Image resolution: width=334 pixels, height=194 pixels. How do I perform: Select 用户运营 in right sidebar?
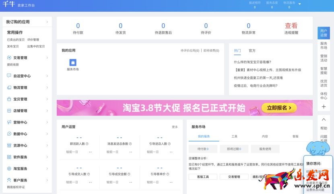click(324, 33)
